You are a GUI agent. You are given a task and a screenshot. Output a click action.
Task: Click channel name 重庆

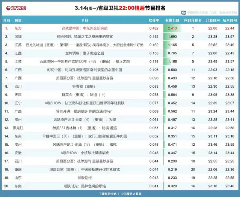18,170
